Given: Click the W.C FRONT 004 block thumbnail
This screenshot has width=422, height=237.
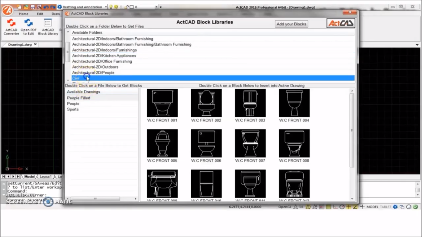Looking at the screenshot, I should (294, 103).
